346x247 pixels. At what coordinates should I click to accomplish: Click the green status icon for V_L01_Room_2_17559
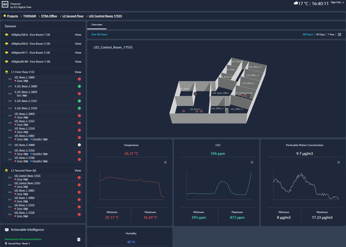coord(79,108)
